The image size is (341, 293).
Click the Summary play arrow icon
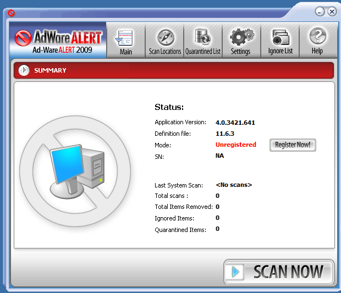(x=24, y=70)
